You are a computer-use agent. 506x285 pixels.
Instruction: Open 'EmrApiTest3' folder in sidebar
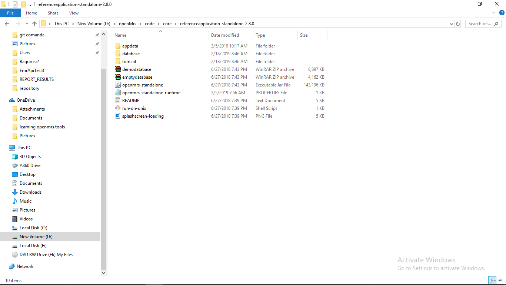tap(32, 71)
